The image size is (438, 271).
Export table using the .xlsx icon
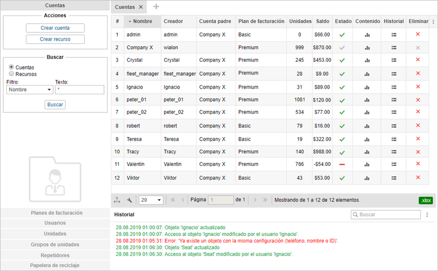[x=426, y=200]
